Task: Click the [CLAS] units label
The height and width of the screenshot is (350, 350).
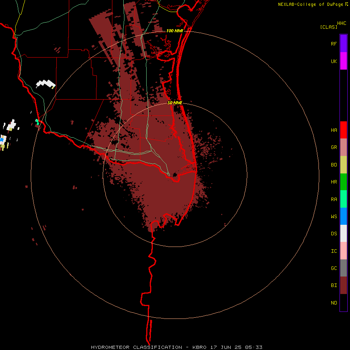Action: (329, 27)
